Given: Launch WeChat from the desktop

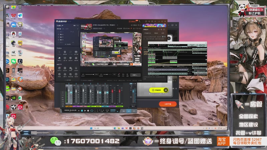Looking at the screenshot, I should coord(13,61).
